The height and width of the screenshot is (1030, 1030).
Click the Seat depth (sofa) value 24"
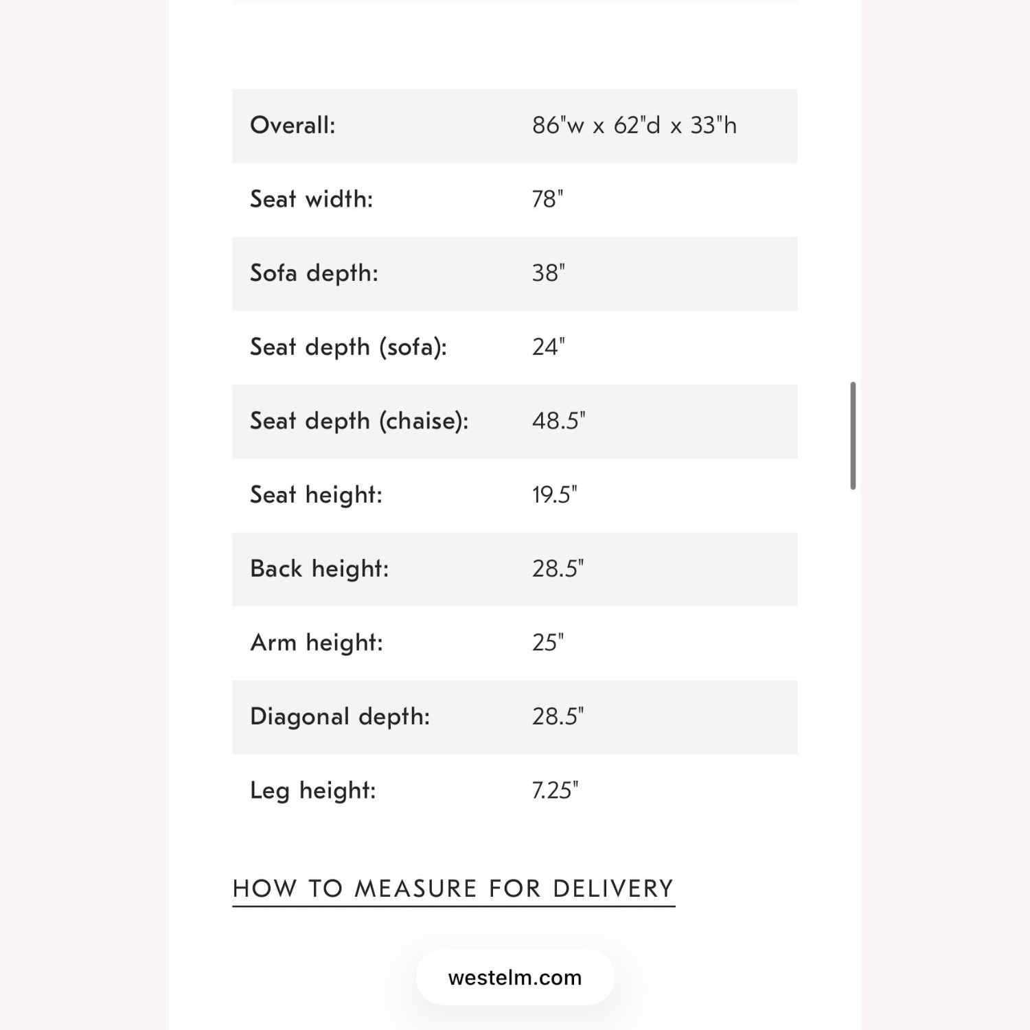pyautogui.click(x=548, y=347)
